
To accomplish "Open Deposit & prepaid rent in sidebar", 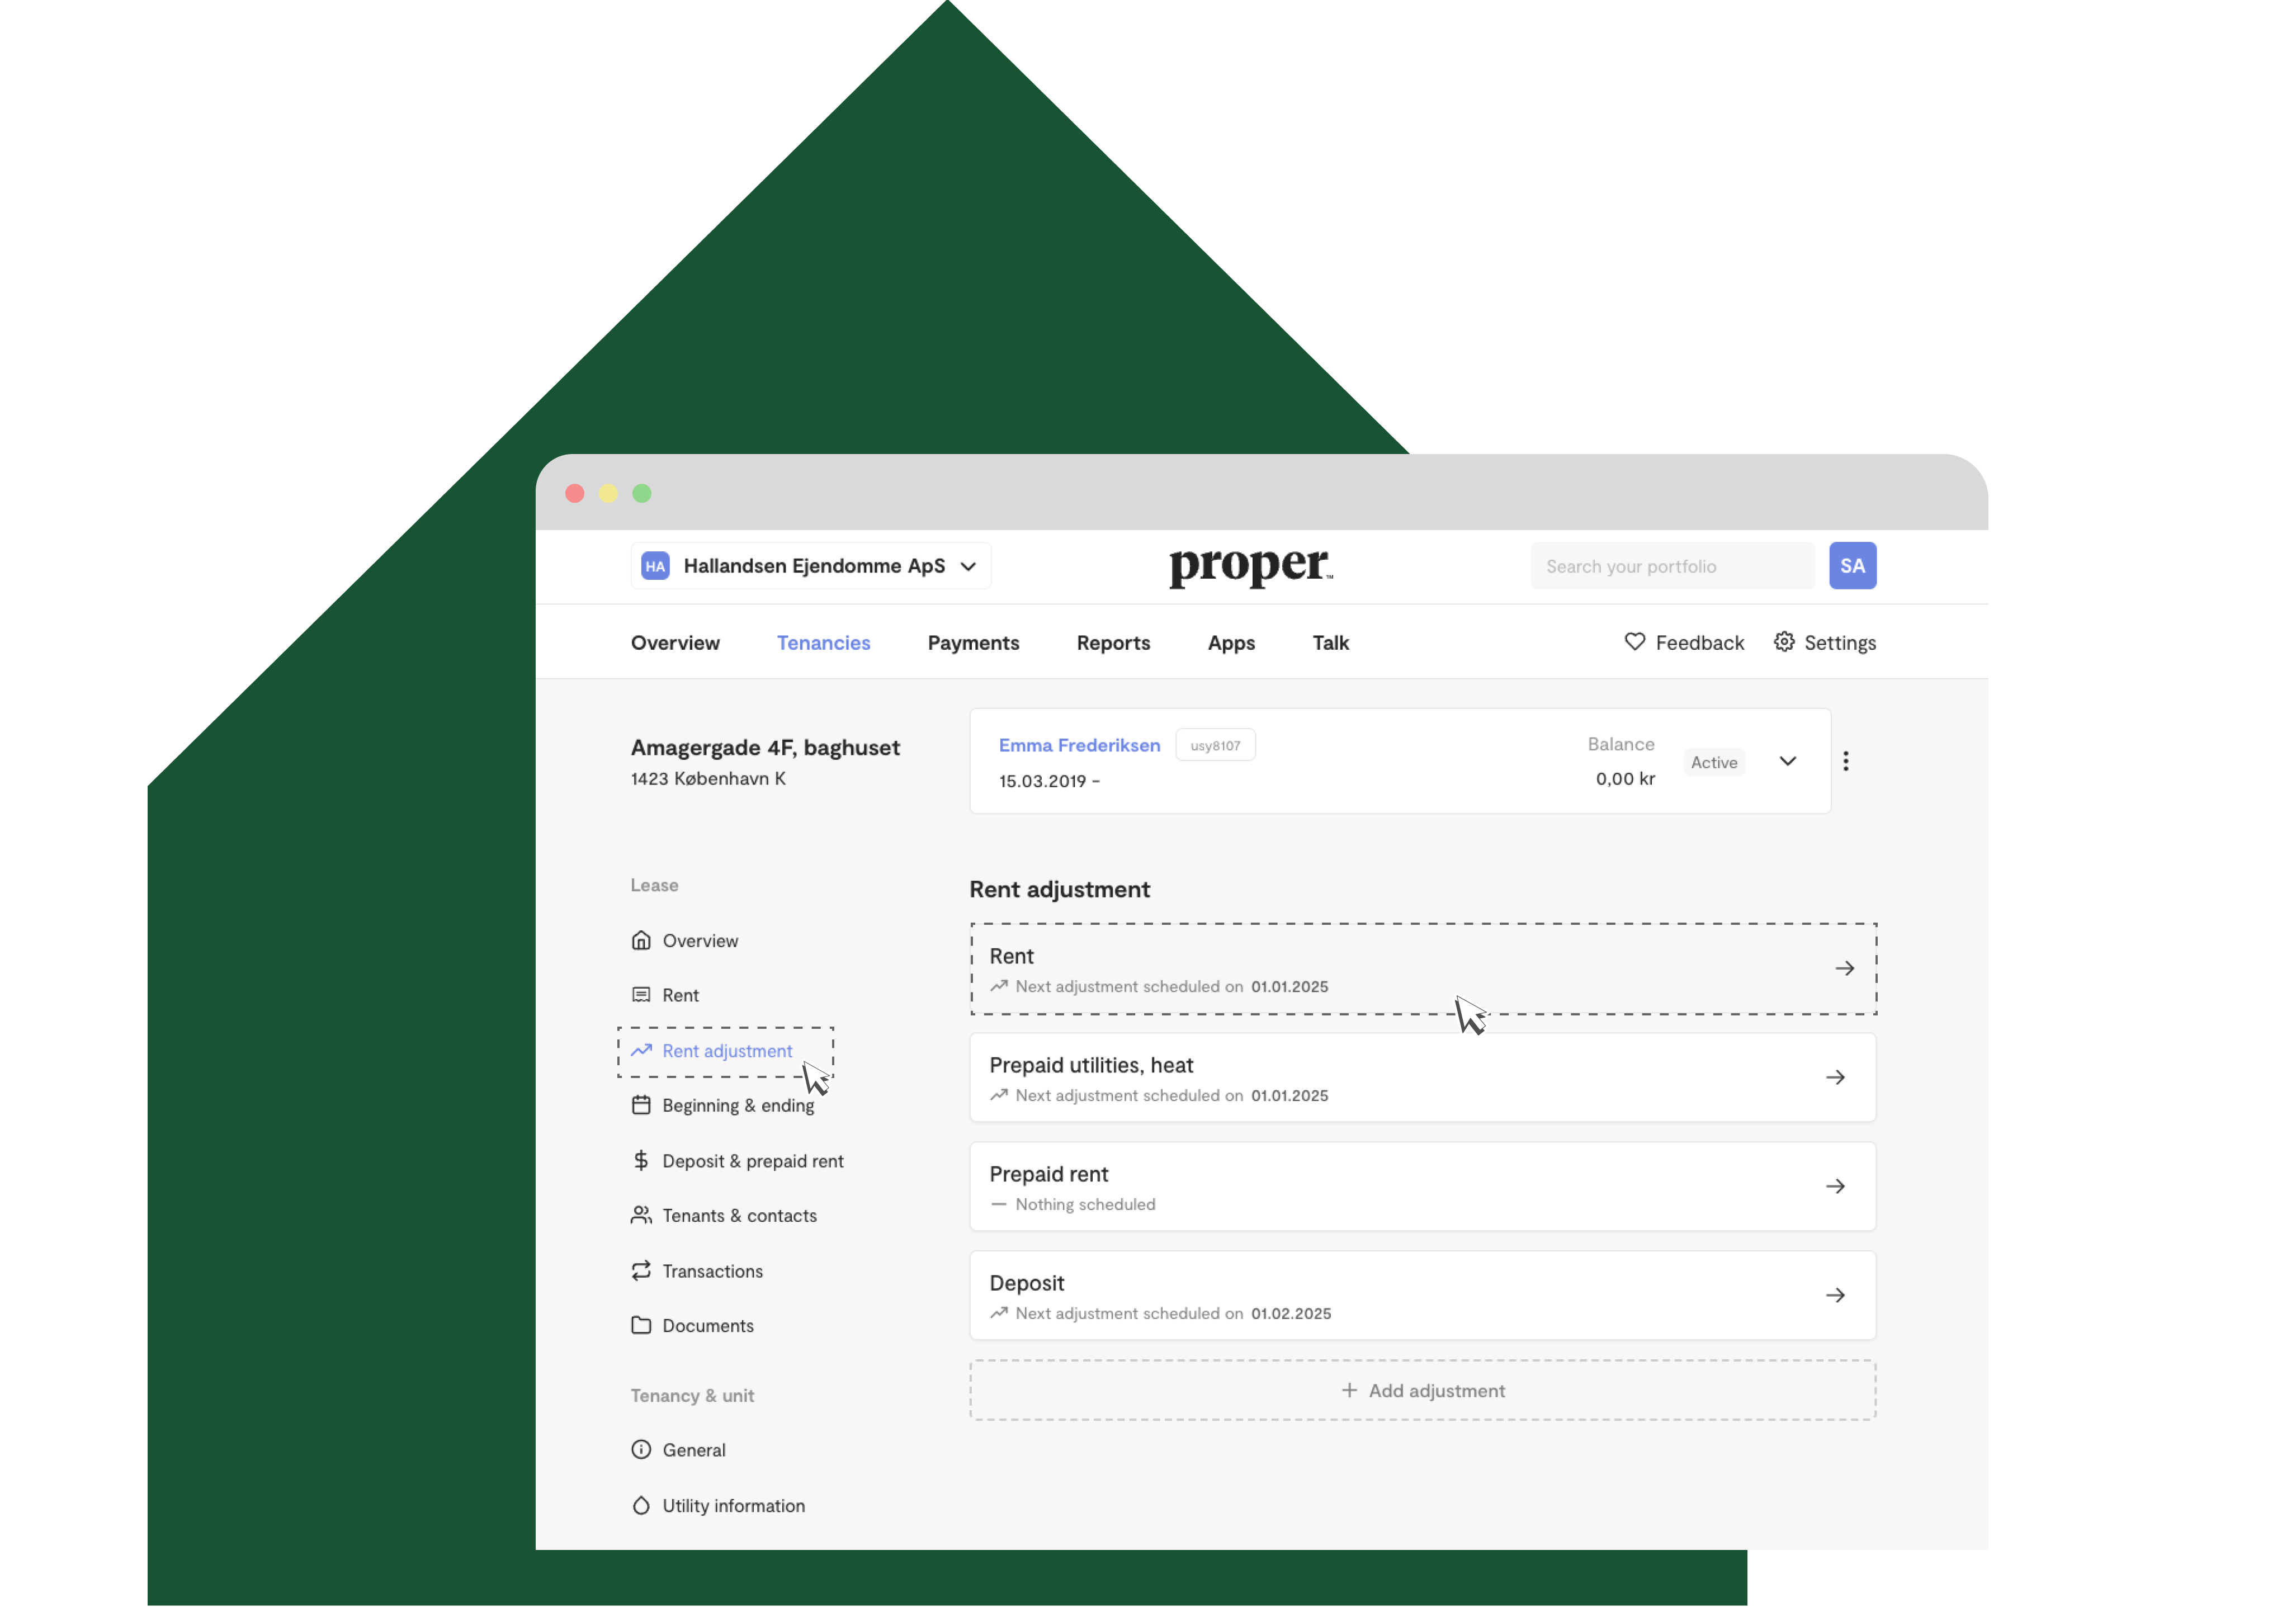I will click(x=753, y=1161).
